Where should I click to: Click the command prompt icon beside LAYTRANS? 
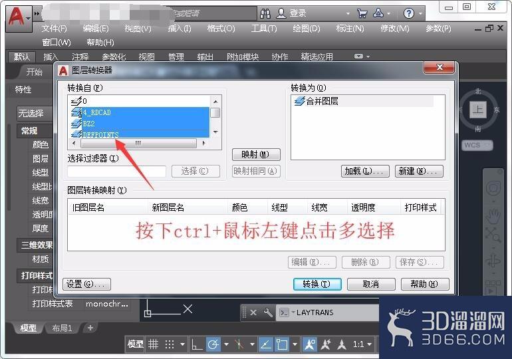click(x=284, y=312)
